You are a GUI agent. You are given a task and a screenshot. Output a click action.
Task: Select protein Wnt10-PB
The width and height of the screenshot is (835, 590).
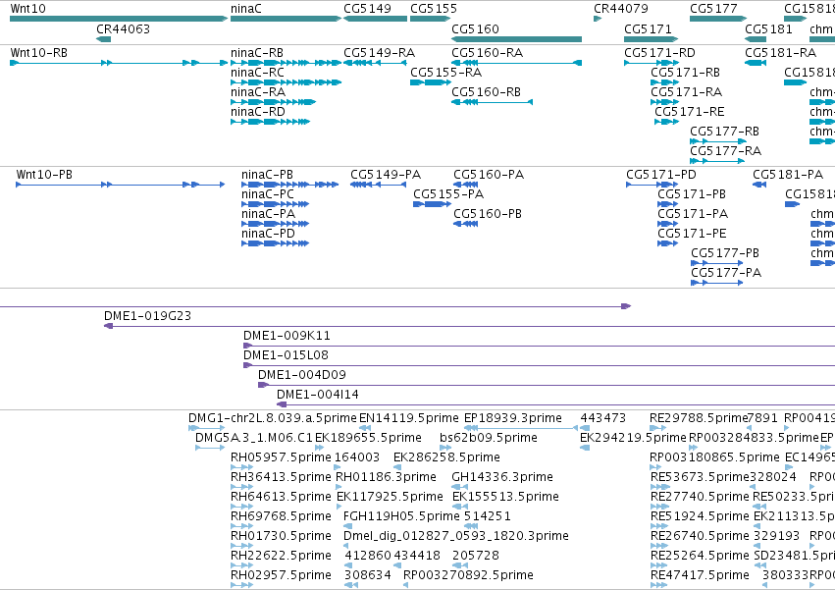(121, 185)
